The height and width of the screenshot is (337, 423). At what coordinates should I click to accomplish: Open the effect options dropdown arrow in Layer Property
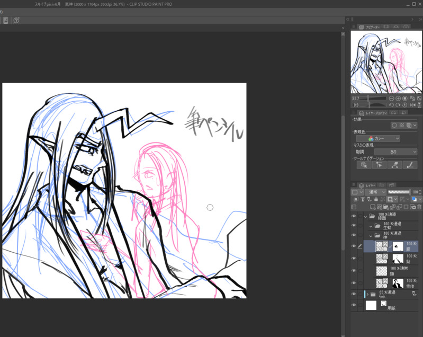click(x=415, y=125)
